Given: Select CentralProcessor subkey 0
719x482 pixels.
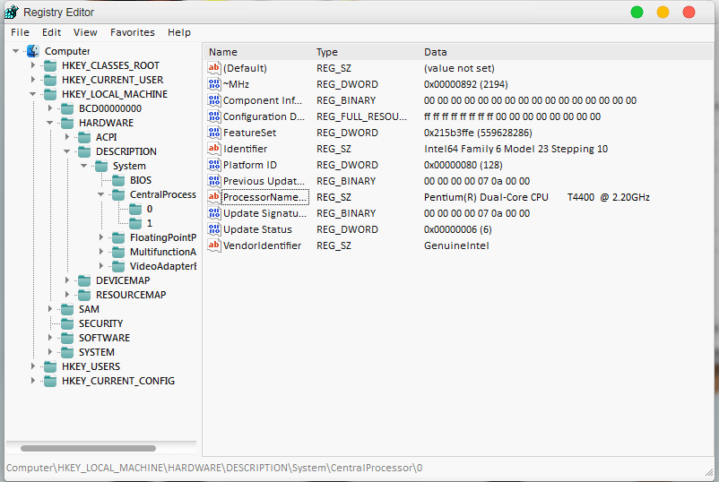Looking at the screenshot, I should (150, 209).
